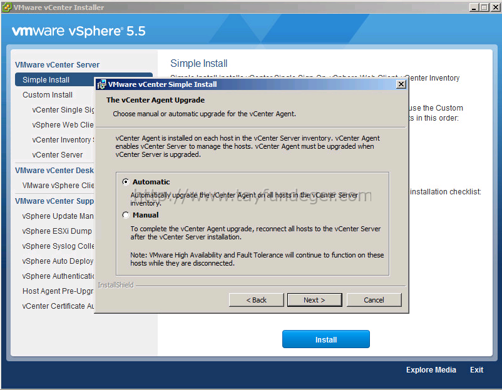
Task: Click the blue Install button
Action: coord(326,339)
